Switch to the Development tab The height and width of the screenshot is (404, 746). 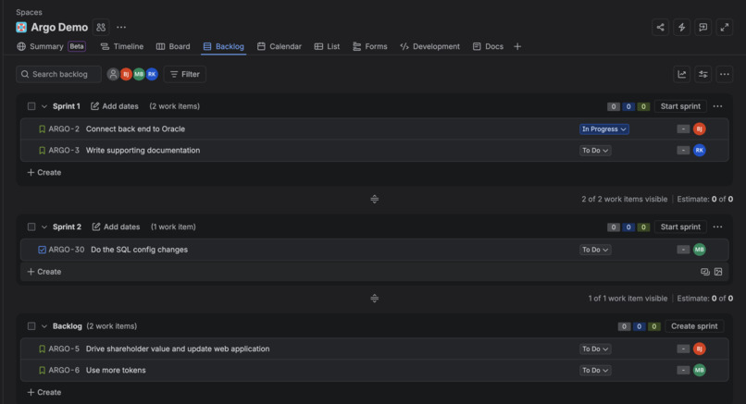(x=430, y=46)
